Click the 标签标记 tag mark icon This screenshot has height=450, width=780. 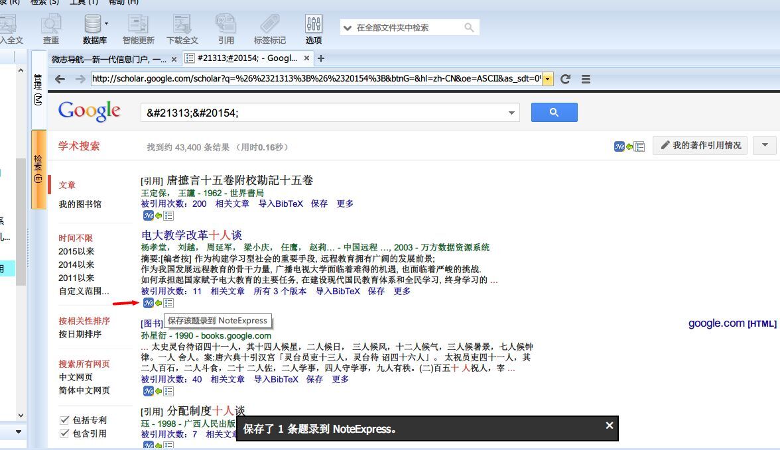click(269, 29)
